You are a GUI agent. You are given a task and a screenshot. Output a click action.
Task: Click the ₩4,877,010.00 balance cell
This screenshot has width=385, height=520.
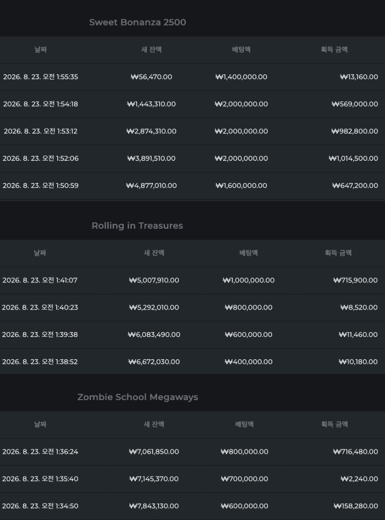[152, 186]
